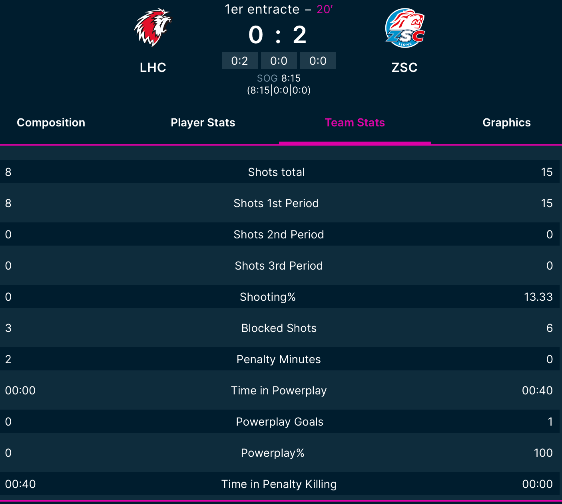The width and height of the screenshot is (562, 504).
Task: Select the first period score 0:2 box
Action: (x=240, y=60)
